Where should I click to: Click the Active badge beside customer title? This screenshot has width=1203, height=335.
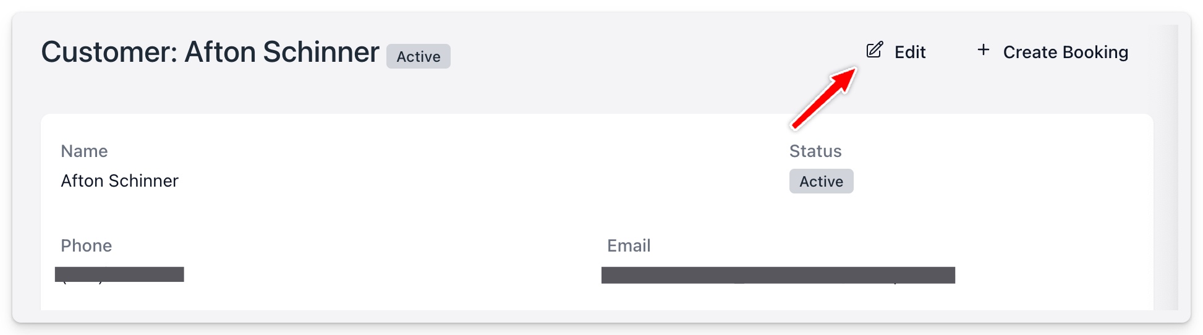[419, 57]
